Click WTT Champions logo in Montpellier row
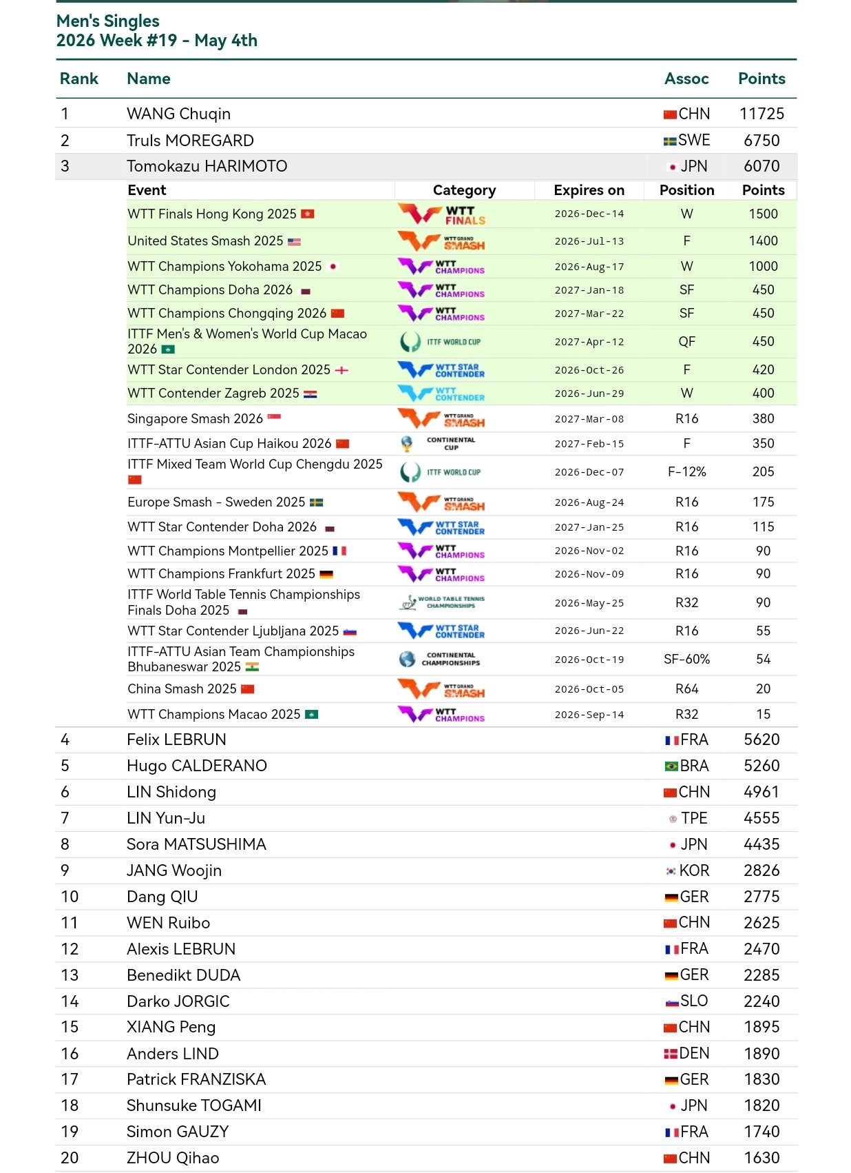Viewport: 851px width, 1173px height. point(441,551)
